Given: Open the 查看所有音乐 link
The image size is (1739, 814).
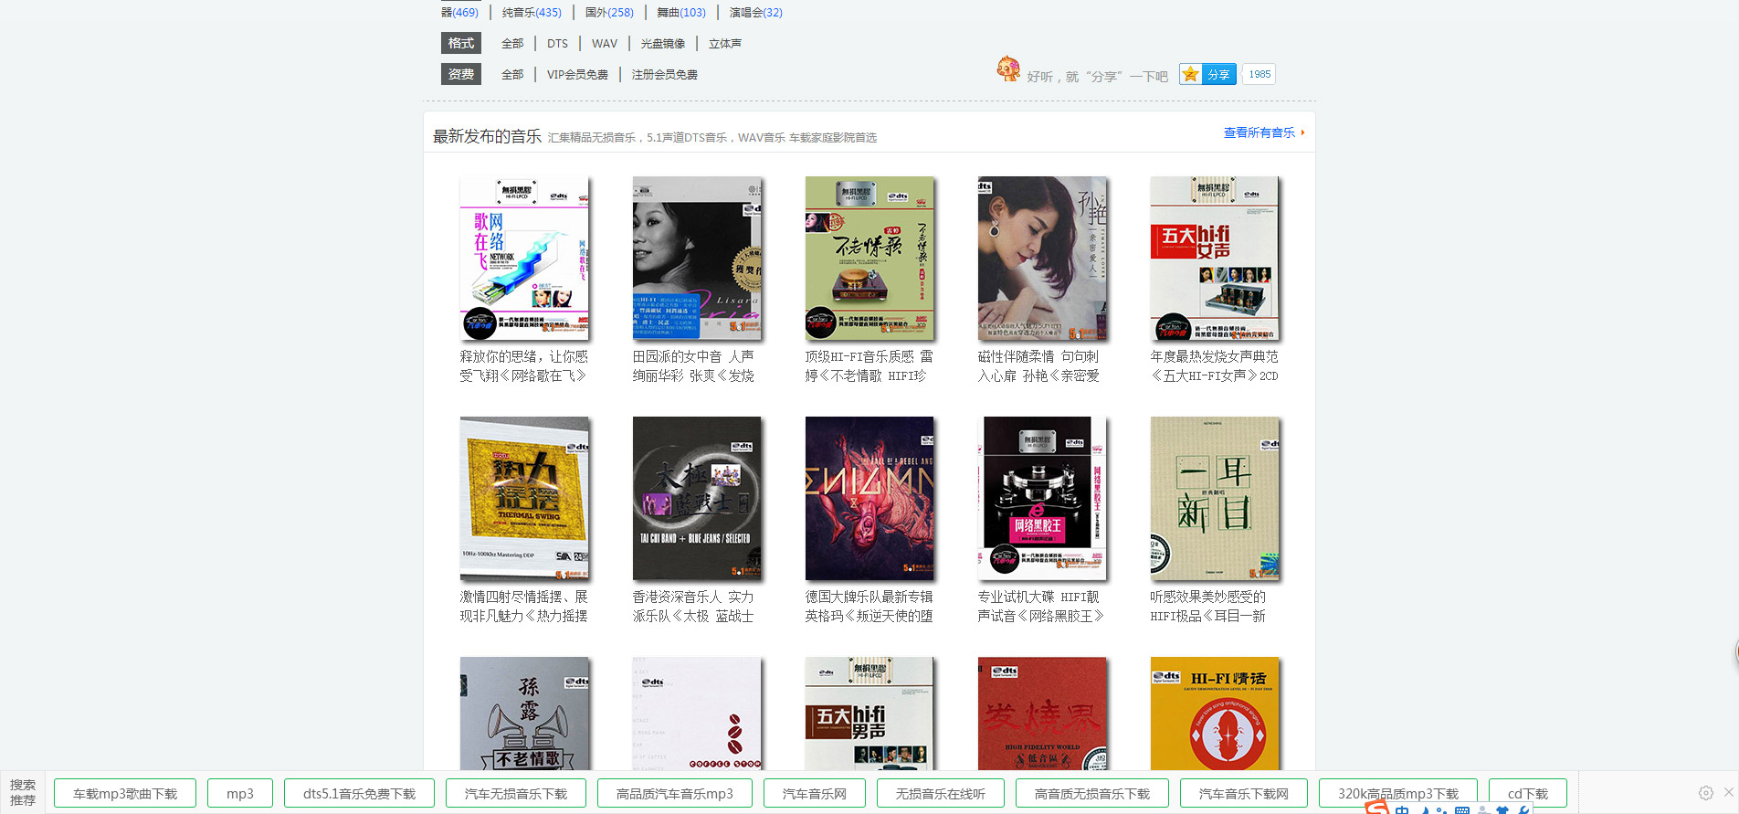Looking at the screenshot, I should (1259, 132).
